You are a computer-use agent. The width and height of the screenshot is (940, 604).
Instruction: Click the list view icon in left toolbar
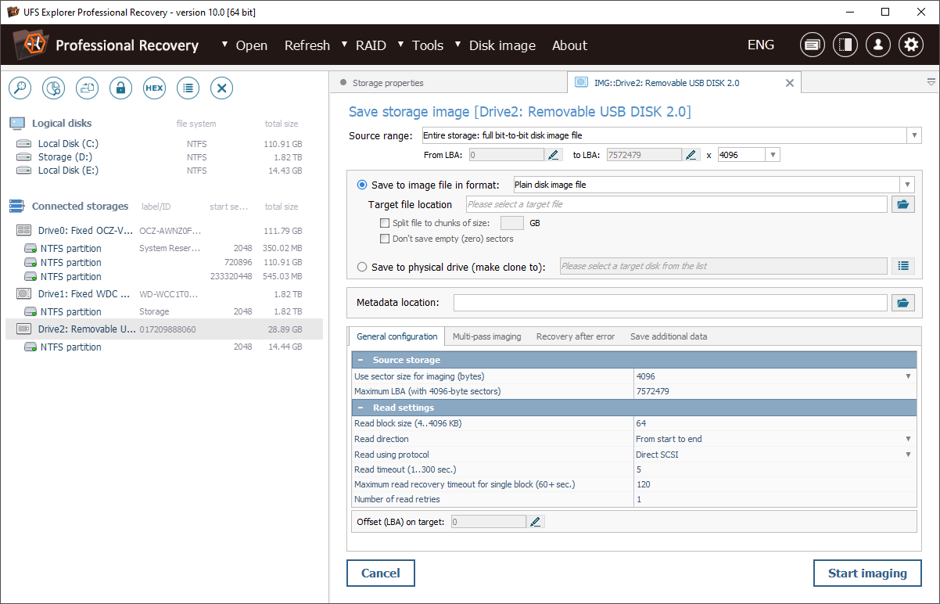(188, 88)
